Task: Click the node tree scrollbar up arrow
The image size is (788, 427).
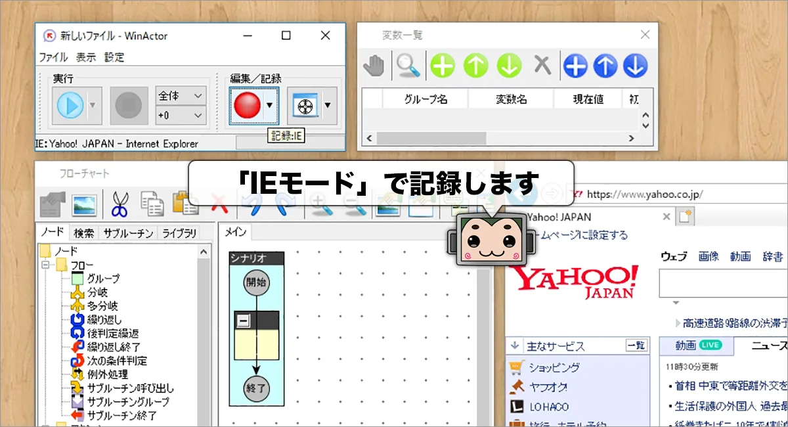Action: [x=204, y=251]
